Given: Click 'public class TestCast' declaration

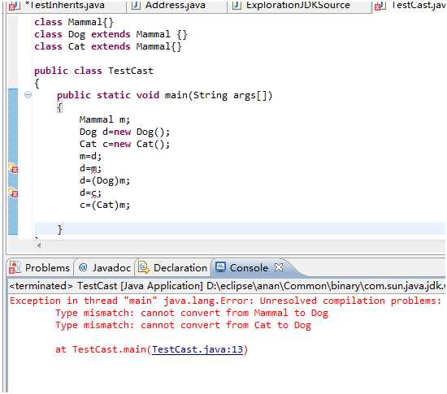Looking at the screenshot, I should coord(93,71).
